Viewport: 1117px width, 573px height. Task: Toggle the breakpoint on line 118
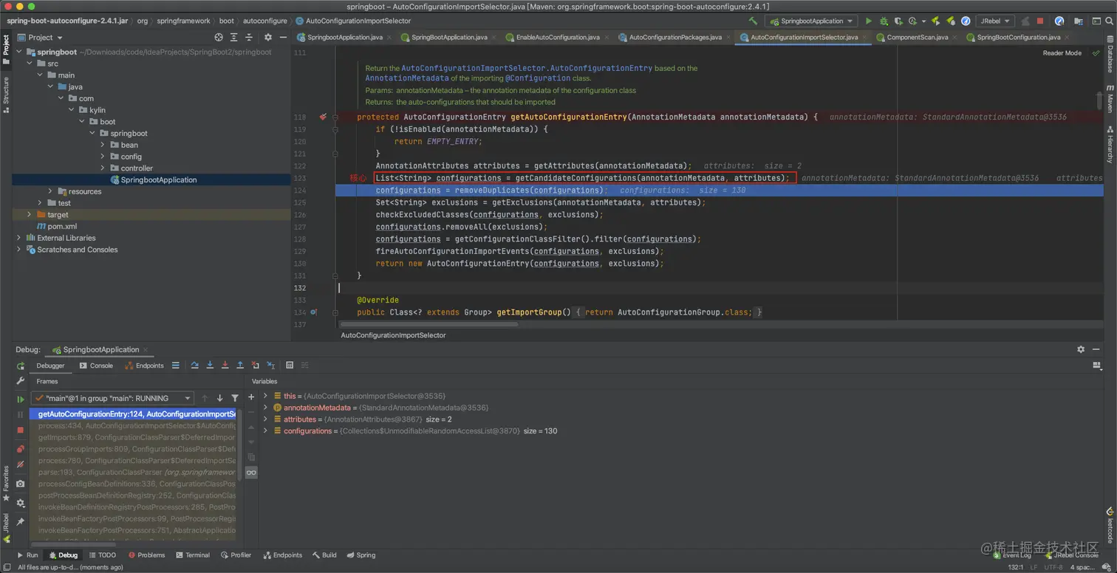[323, 117]
